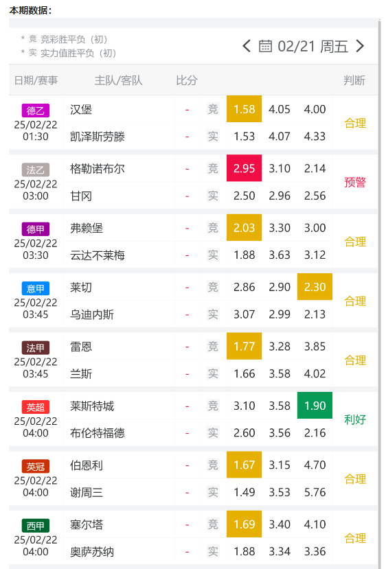Click the 德乙 league badge
386x569 pixels.
[x=36, y=111]
